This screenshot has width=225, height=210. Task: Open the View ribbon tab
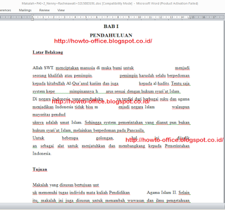61,10
